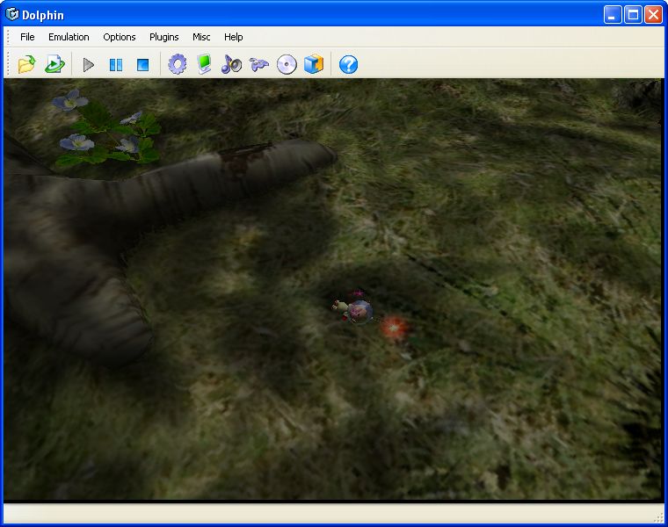Open the Help menu
The height and width of the screenshot is (527, 668).
[234, 37]
